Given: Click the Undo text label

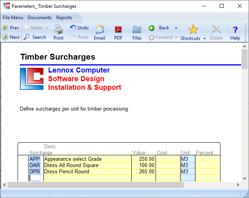Looking at the screenshot, I should (83, 28).
